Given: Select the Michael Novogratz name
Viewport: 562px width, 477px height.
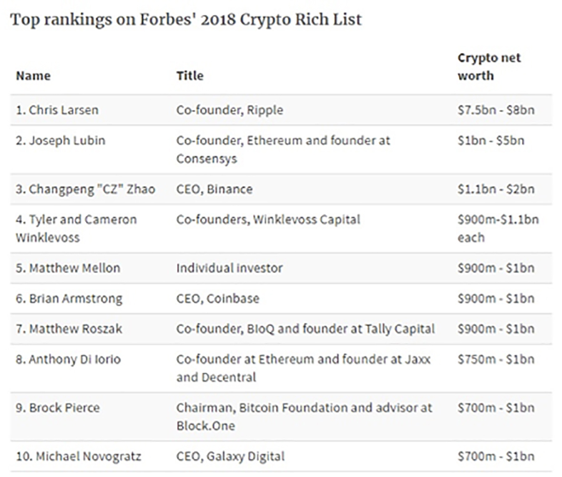Looking at the screenshot, I should click(x=79, y=456).
